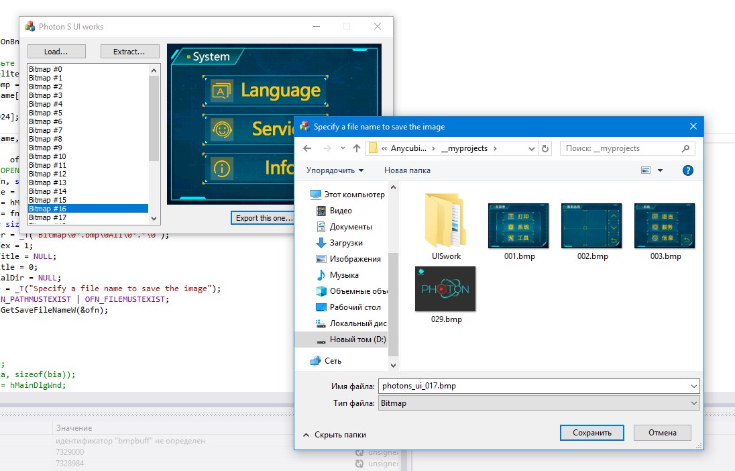Select the 002.bmp file
The width and height of the screenshot is (735, 471).
click(592, 226)
